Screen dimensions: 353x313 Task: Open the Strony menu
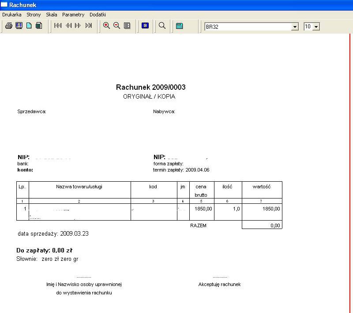[x=34, y=15]
